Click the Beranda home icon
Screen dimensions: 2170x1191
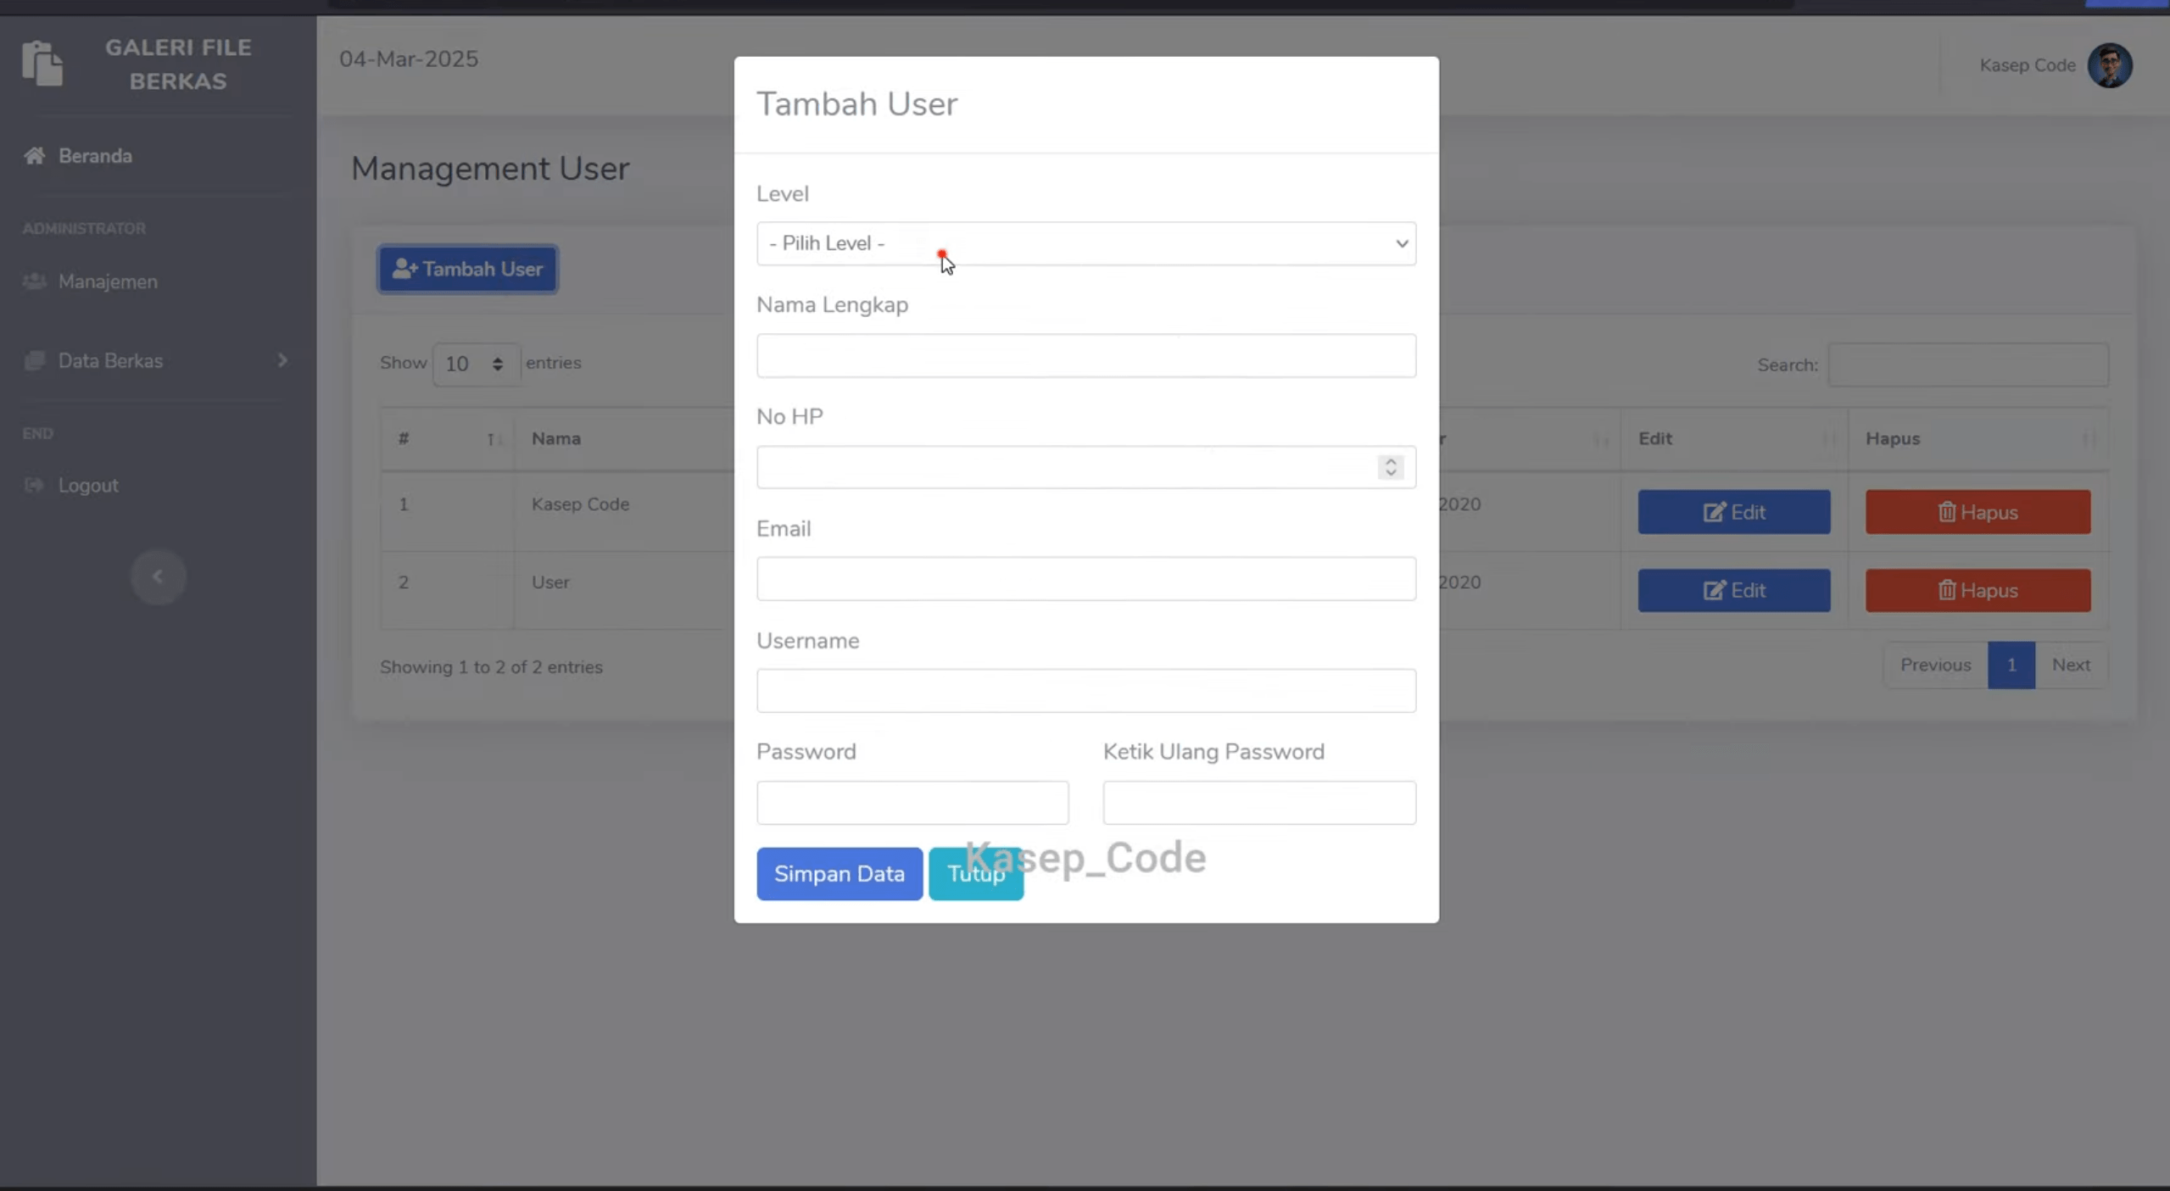(35, 156)
